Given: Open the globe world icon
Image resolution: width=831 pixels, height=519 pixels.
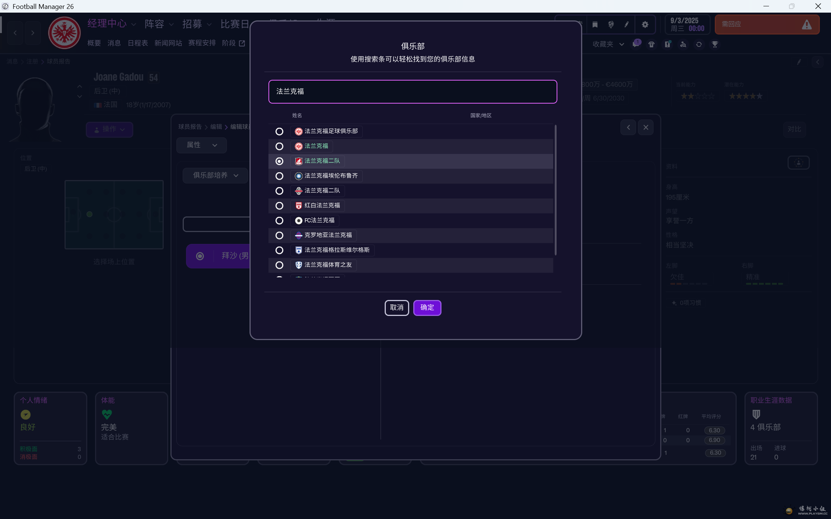Looking at the screenshot, I should (611, 25).
